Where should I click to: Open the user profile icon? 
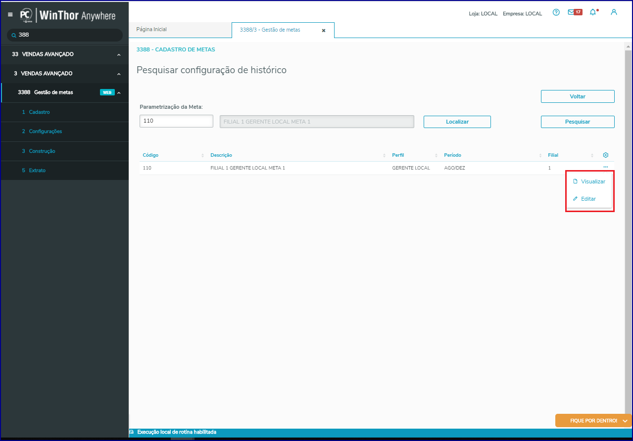[x=614, y=12]
